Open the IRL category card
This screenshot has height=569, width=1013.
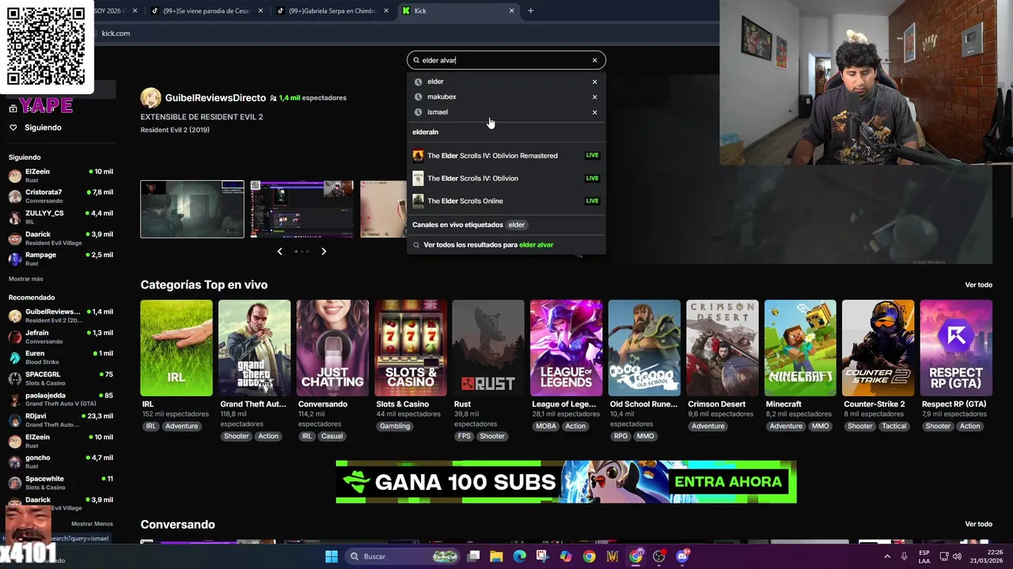point(176,348)
